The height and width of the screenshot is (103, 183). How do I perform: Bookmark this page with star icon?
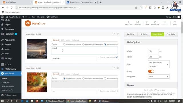coord(140,7)
